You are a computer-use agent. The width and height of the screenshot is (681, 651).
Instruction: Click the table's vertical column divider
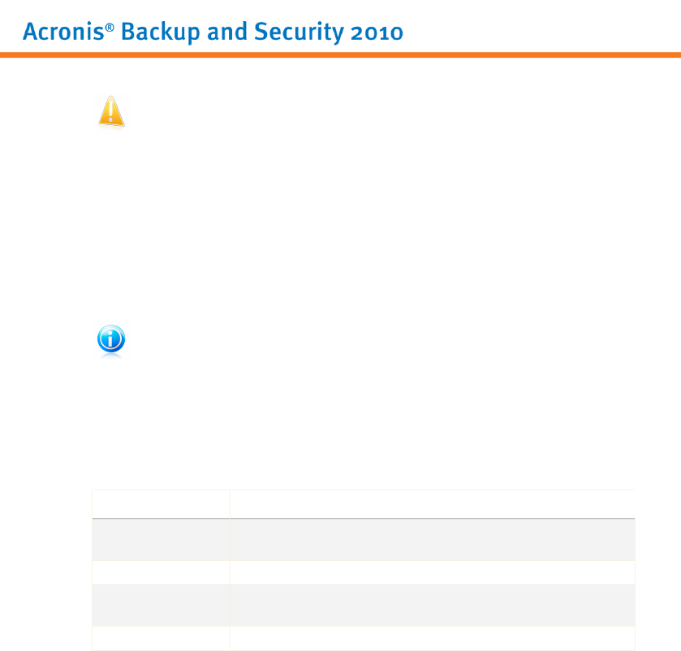231,570
